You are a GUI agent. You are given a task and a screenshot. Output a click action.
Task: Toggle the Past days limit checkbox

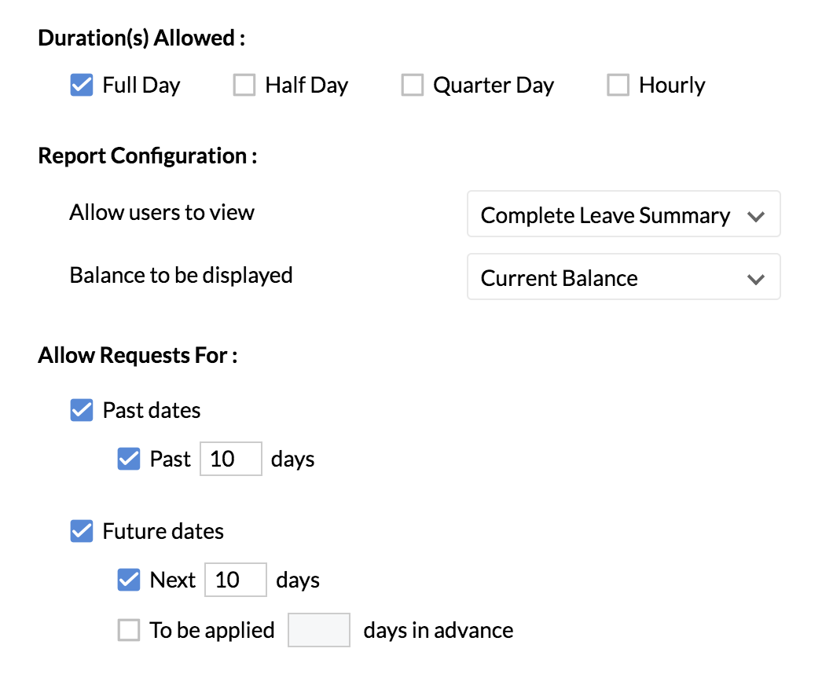pos(129,459)
